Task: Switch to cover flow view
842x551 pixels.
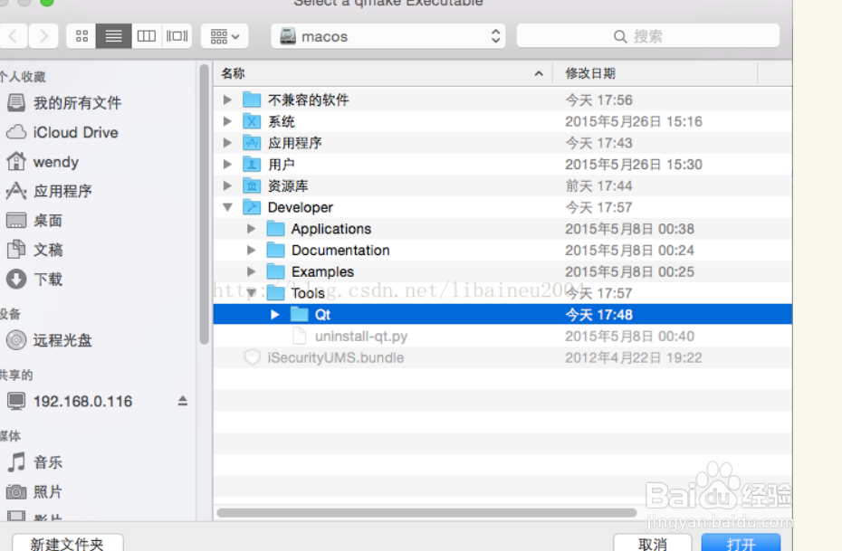Action: pyautogui.click(x=176, y=35)
